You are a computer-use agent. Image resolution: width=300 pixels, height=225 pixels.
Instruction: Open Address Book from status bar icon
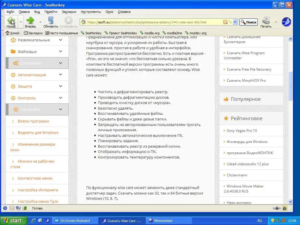(25, 208)
